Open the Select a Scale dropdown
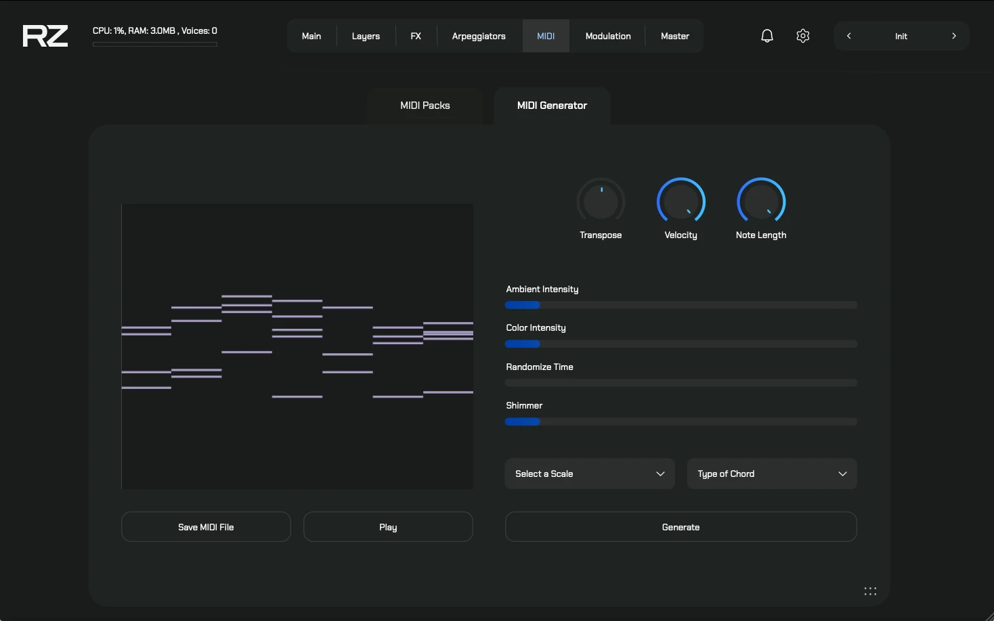Viewport: 994px width, 621px height. point(588,474)
